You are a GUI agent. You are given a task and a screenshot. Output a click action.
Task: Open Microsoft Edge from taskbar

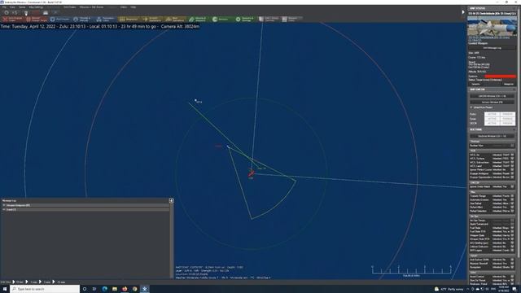pyautogui.click(x=105, y=289)
